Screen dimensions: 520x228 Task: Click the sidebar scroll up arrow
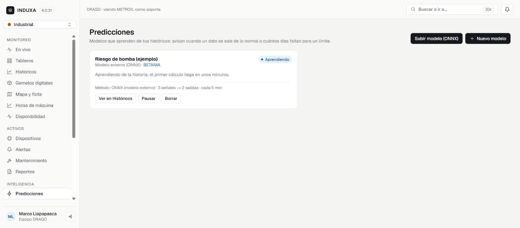click(74, 36)
